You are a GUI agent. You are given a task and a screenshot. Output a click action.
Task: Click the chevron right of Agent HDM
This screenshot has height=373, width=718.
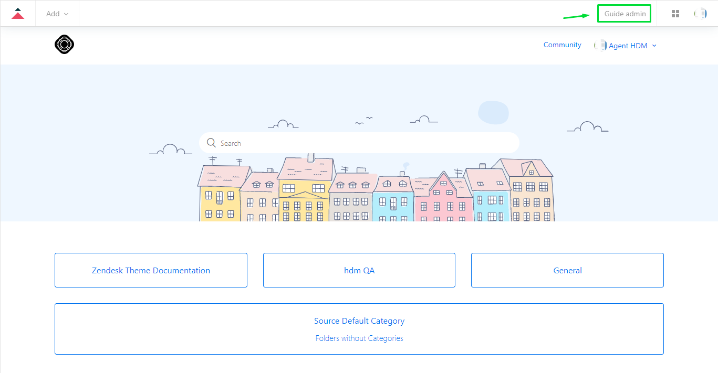click(654, 46)
